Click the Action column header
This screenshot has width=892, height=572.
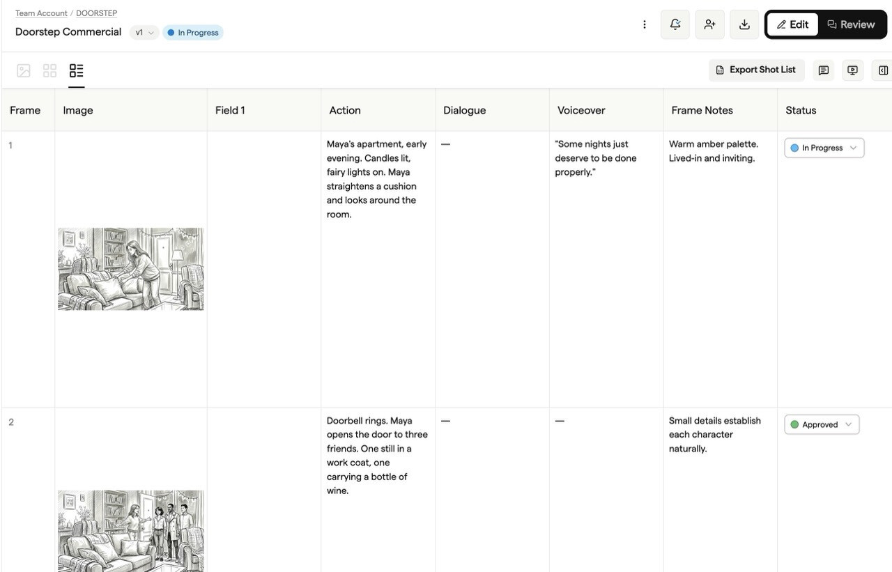[378, 110]
